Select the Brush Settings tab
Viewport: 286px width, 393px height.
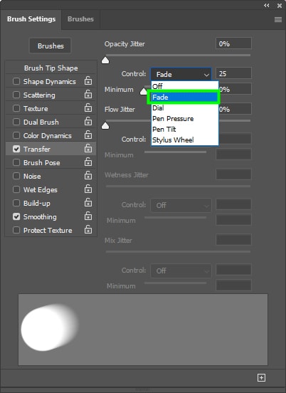pyautogui.click(x=31, y=19)
